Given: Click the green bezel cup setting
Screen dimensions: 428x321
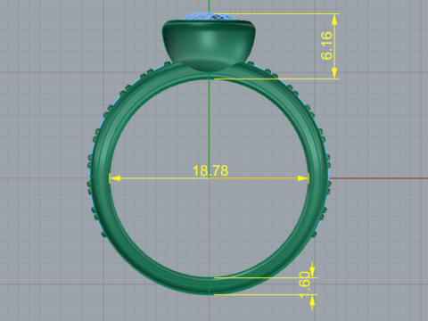Looking at the screenshot, I should 209,45.
